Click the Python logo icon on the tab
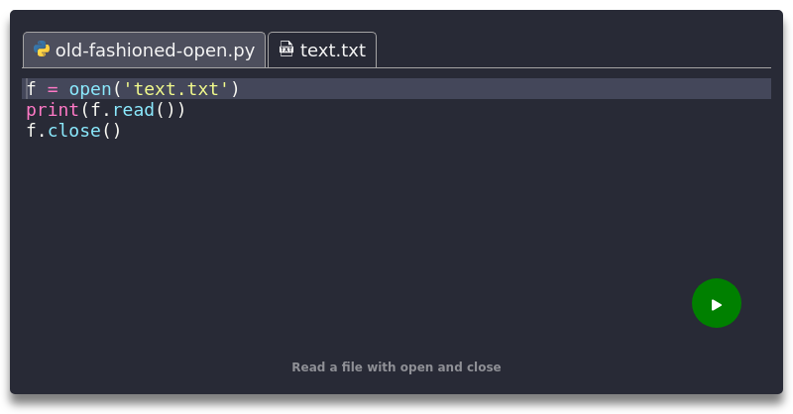 [x=42, y=50]
